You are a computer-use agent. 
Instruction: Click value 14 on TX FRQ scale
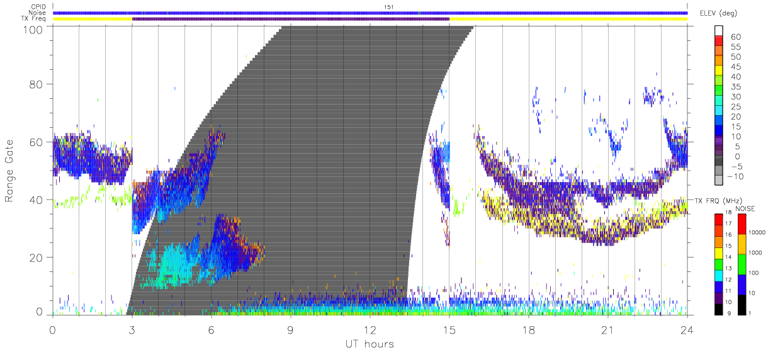tap(729, 258)
